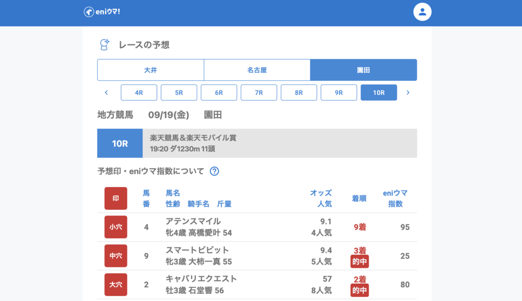Screen dimensions: 522x301
Task: Click the eniウマ! logo in header
Action: (x=102, y=12)
